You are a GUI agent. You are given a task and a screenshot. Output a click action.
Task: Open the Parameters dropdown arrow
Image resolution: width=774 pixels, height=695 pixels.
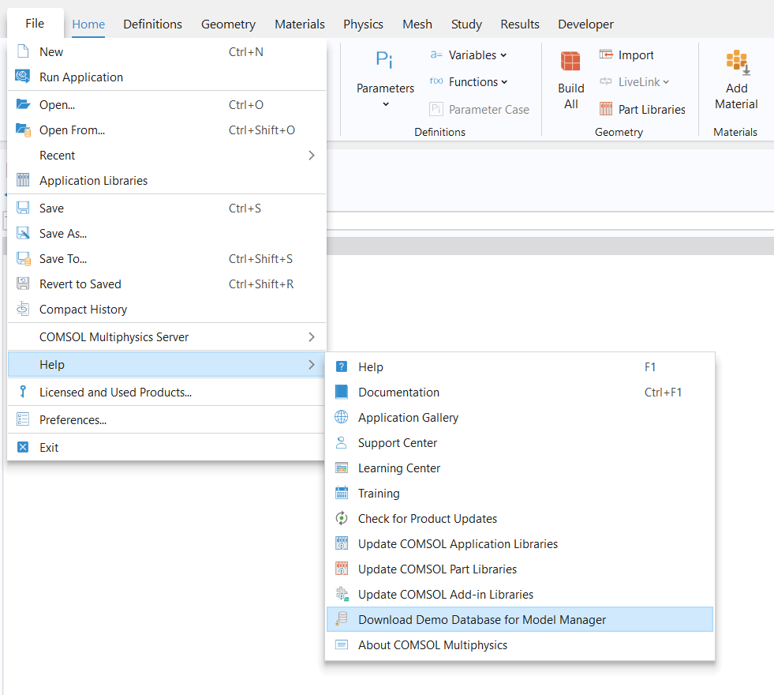click(386, 104)
